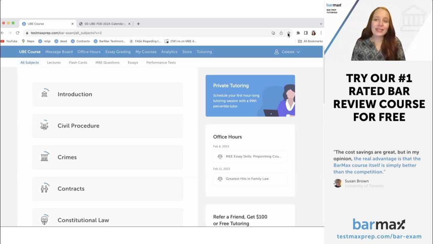Image resolution: width=433 pixels, height=244 pixels.
Task: Switch to the MBE Questions sub-tab
Action: [108, 63]
